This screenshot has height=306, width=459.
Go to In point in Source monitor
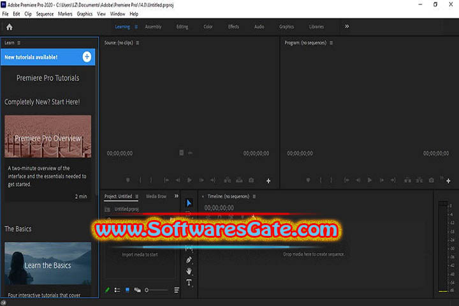pos(166,180)
